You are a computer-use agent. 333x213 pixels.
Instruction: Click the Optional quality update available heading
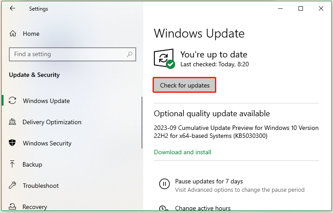212,114
